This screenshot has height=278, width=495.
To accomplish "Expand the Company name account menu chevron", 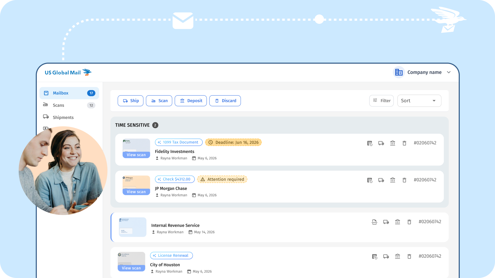I will click(449, 72).
